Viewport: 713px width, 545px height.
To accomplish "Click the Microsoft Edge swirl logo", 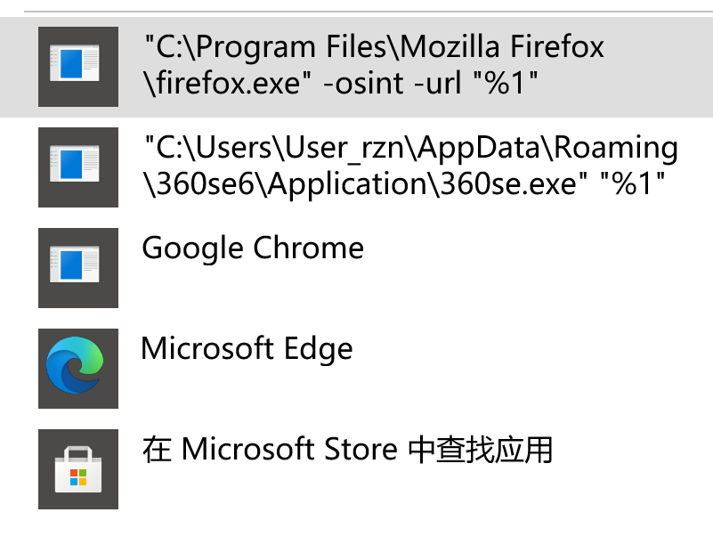I will 75,365.
